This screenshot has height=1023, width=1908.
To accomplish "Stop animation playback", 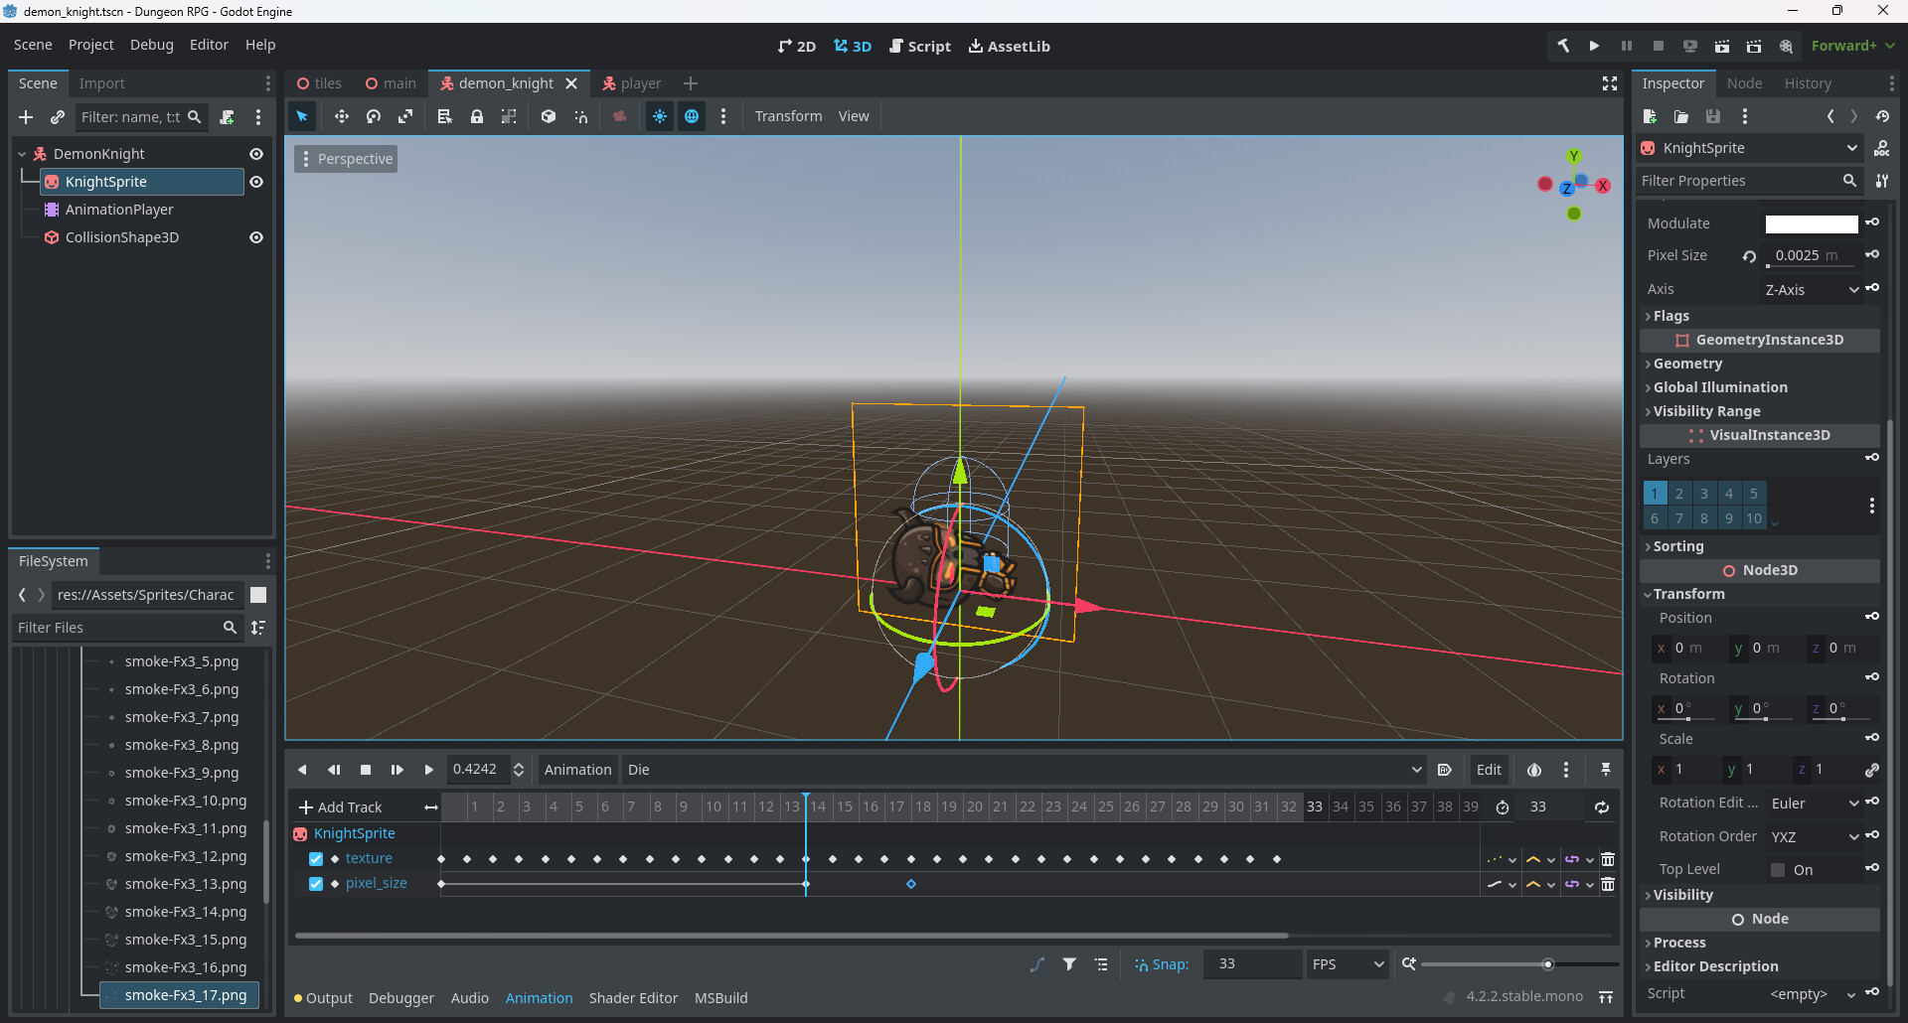I will point(366,770).
